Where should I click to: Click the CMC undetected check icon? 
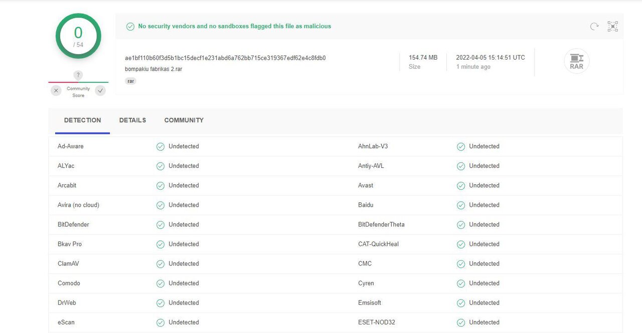click(x=461, y=264)
